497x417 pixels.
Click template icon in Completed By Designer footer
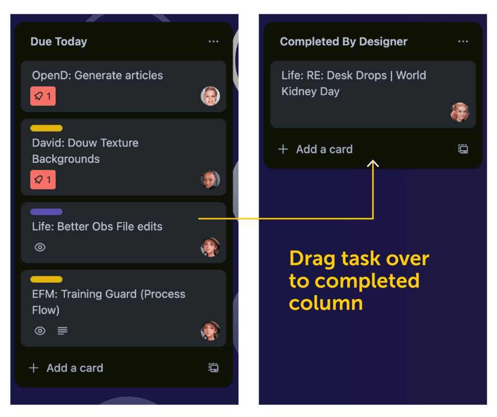463,149
